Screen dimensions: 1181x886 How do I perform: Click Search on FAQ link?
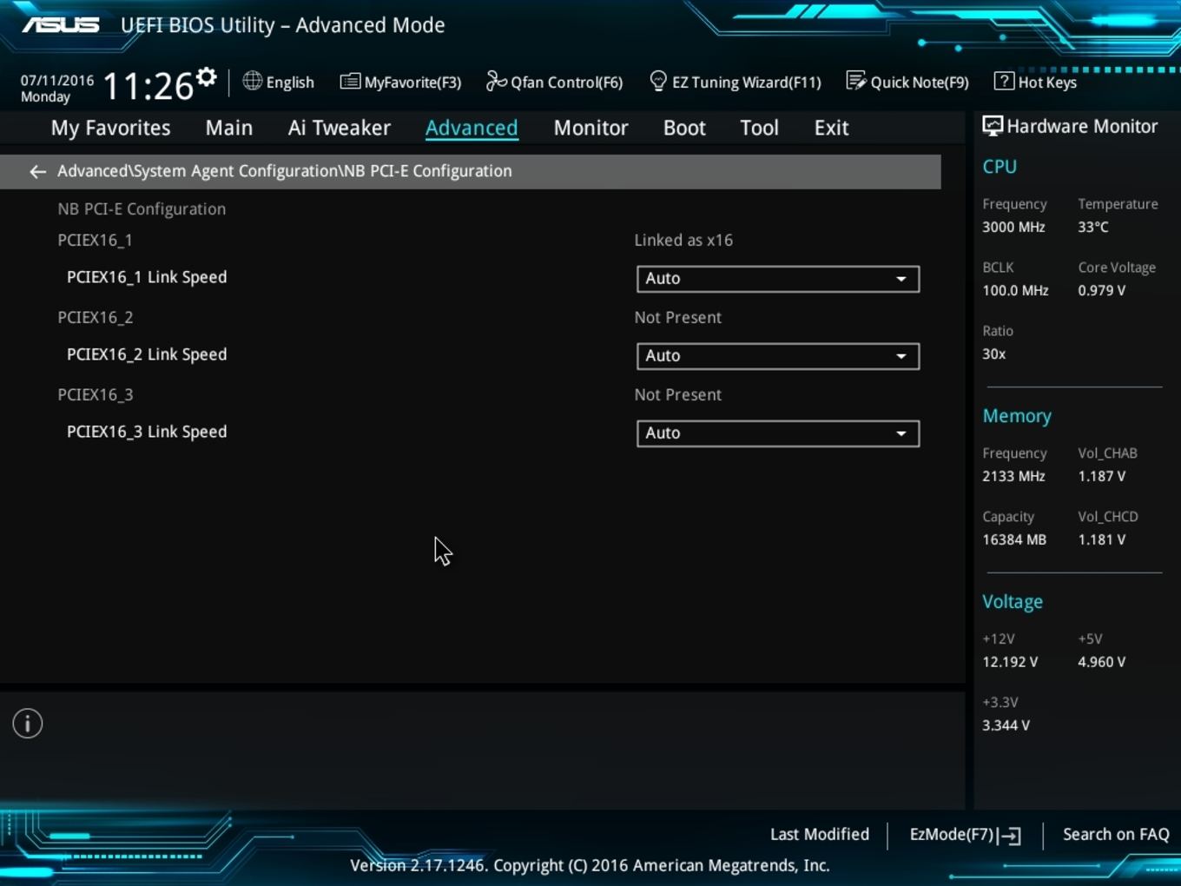click(1116, 834)
